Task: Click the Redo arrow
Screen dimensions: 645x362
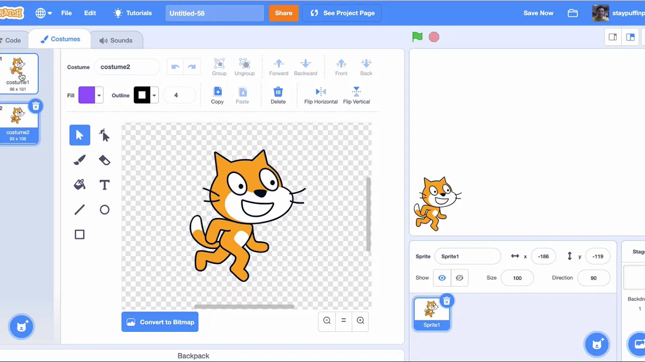Action: coord(191,67)
